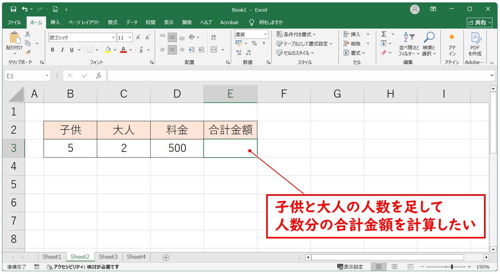Viewport: 500px width, 274px height.
Task: Open the number format dropdown
Action: point(265,35)
